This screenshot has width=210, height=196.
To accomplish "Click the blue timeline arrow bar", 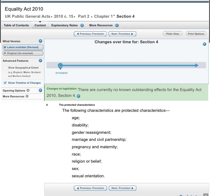I will pos(130,66).
